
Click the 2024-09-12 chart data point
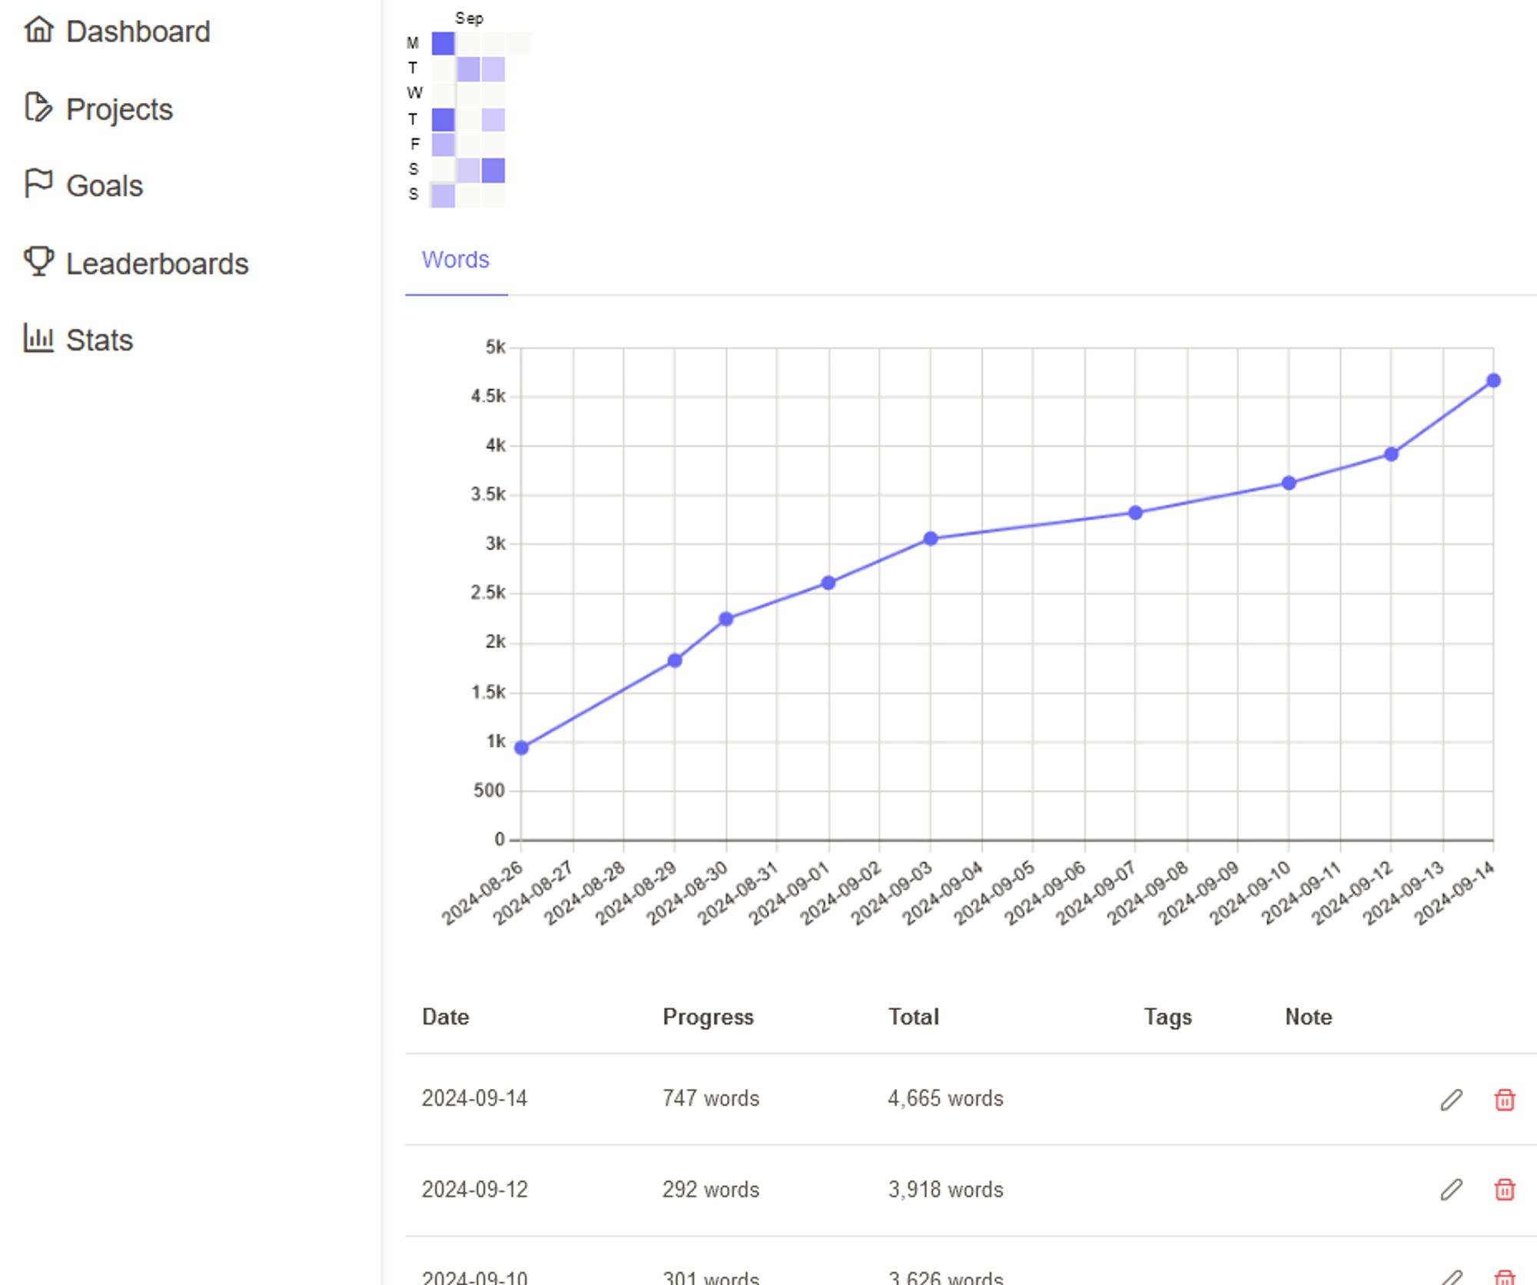coord(1391,454)
